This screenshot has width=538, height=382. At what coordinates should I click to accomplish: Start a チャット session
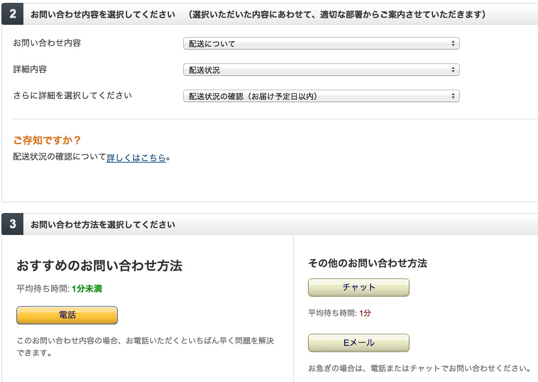coord(358,288)
